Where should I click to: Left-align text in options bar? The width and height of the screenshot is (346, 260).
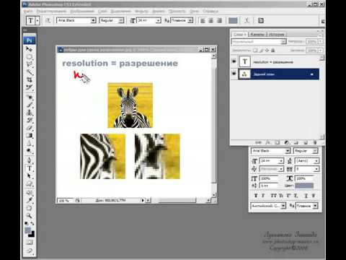tap(203, 20)
